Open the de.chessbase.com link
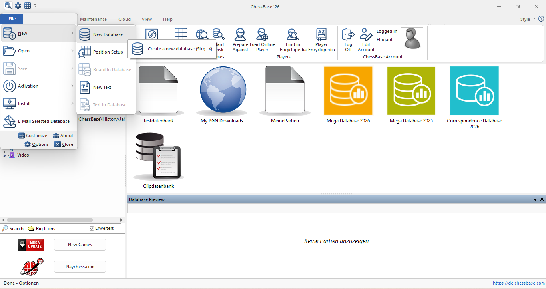 (x=518, y=283)
